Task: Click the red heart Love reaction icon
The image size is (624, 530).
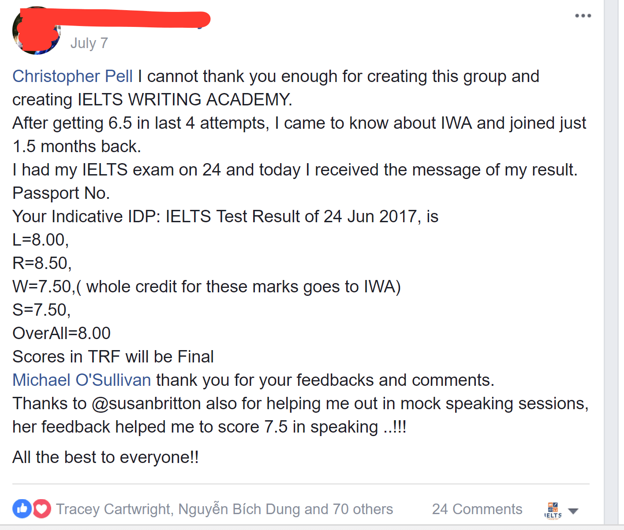Action: click(x=42, y=509)
